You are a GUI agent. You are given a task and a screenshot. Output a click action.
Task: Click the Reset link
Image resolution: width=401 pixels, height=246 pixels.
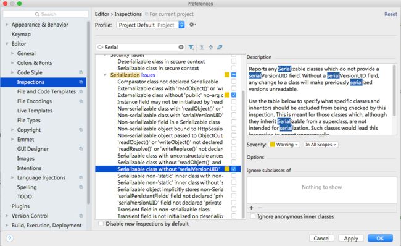coord(391,14)
